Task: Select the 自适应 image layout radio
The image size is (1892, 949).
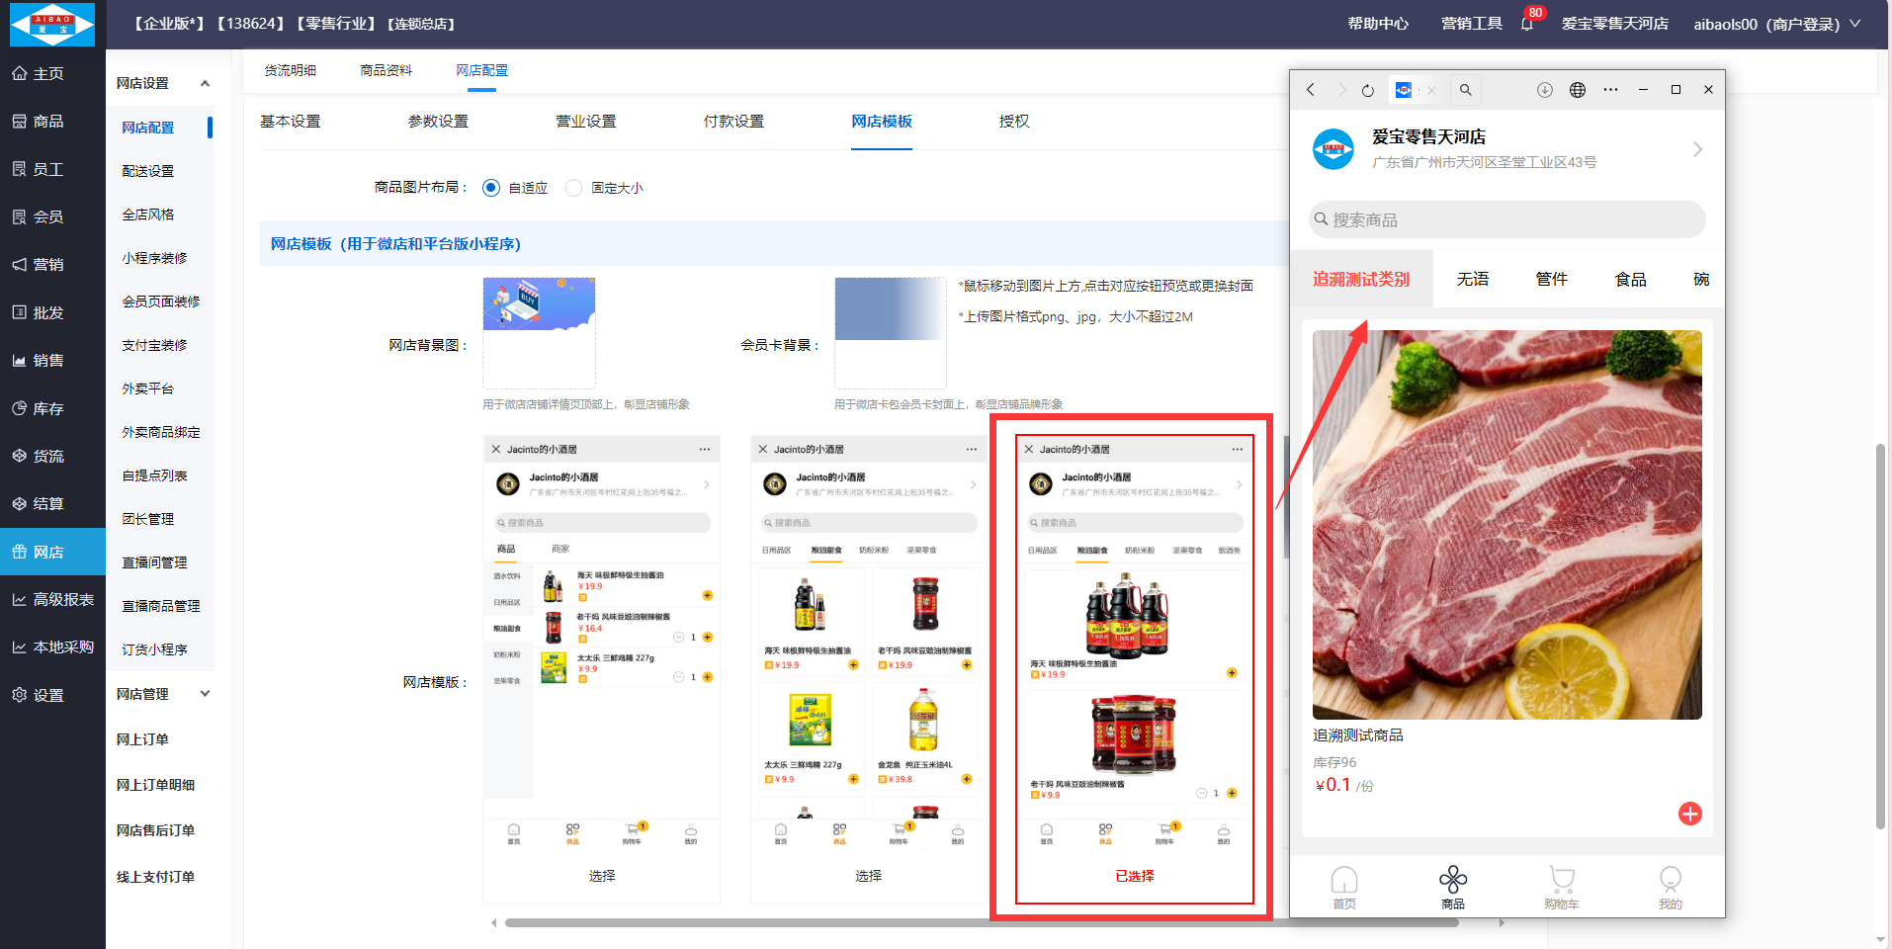Action: [x=491, y=188]
